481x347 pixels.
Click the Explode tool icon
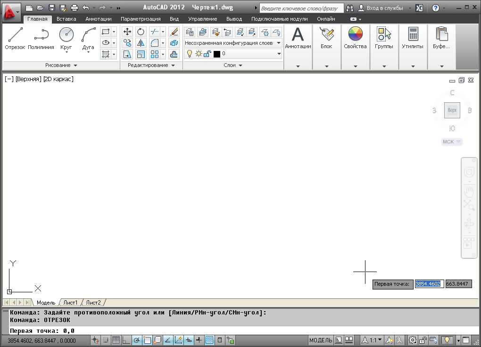[x=174, y=43]
